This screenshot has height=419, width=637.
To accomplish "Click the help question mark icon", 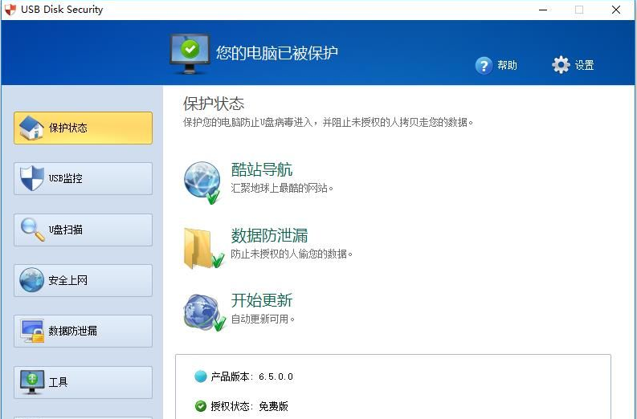I will [484, 65].
